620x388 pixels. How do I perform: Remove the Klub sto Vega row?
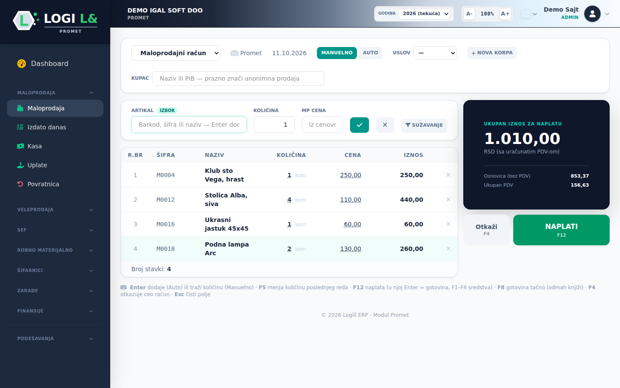coord(448,175)
